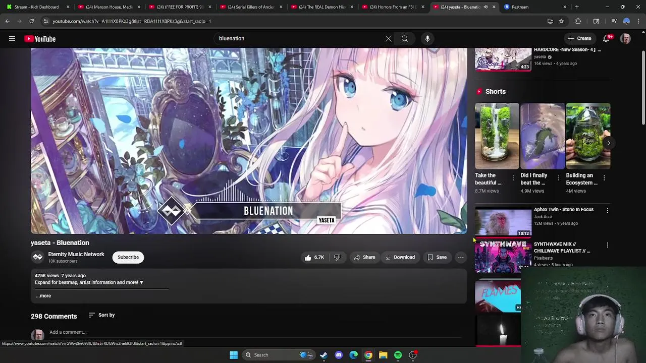Open 'Building an Ecosystem' short thumbnail

[588, 136]
